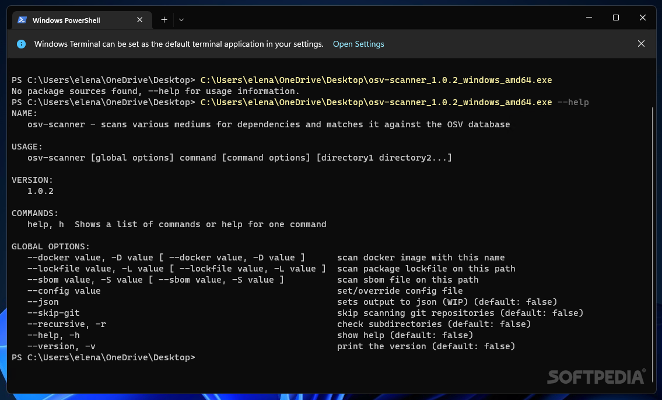Viewport: 662px width, 400px height.
Task: Click the 'VERSION:' heading
Action: pyautogui.click(x=32, y=180)
